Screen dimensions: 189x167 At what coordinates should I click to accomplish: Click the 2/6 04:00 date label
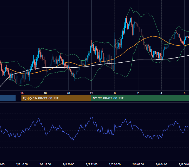pos(161,164)
